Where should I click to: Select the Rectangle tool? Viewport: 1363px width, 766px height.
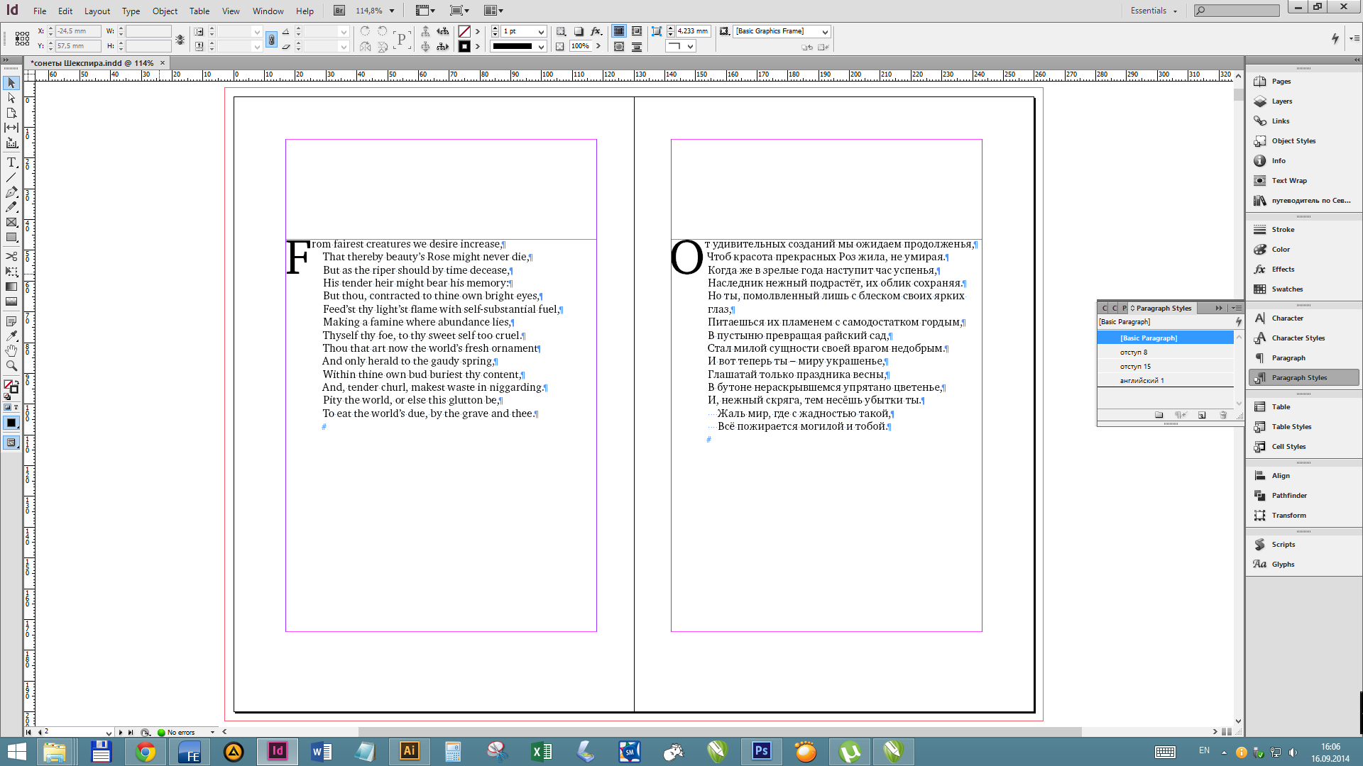(11, 237)
